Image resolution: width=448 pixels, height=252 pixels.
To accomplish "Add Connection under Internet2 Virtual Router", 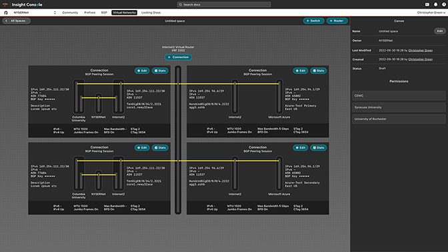I will point(178,57).
